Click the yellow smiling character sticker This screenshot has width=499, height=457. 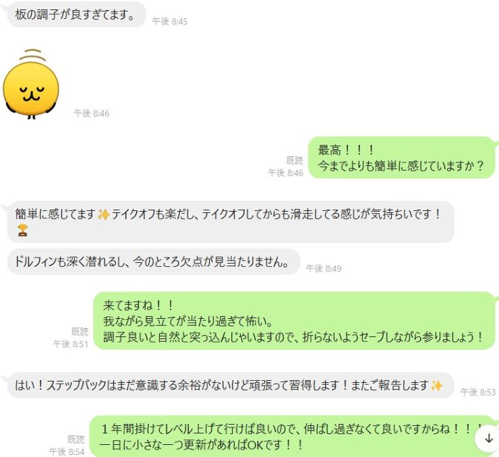[x=31, y=84]
